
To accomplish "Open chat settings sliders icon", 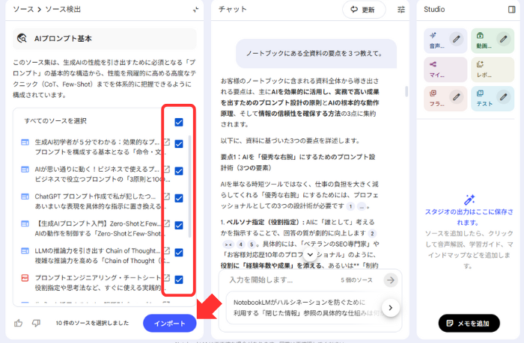I will [x=401, y=10].
